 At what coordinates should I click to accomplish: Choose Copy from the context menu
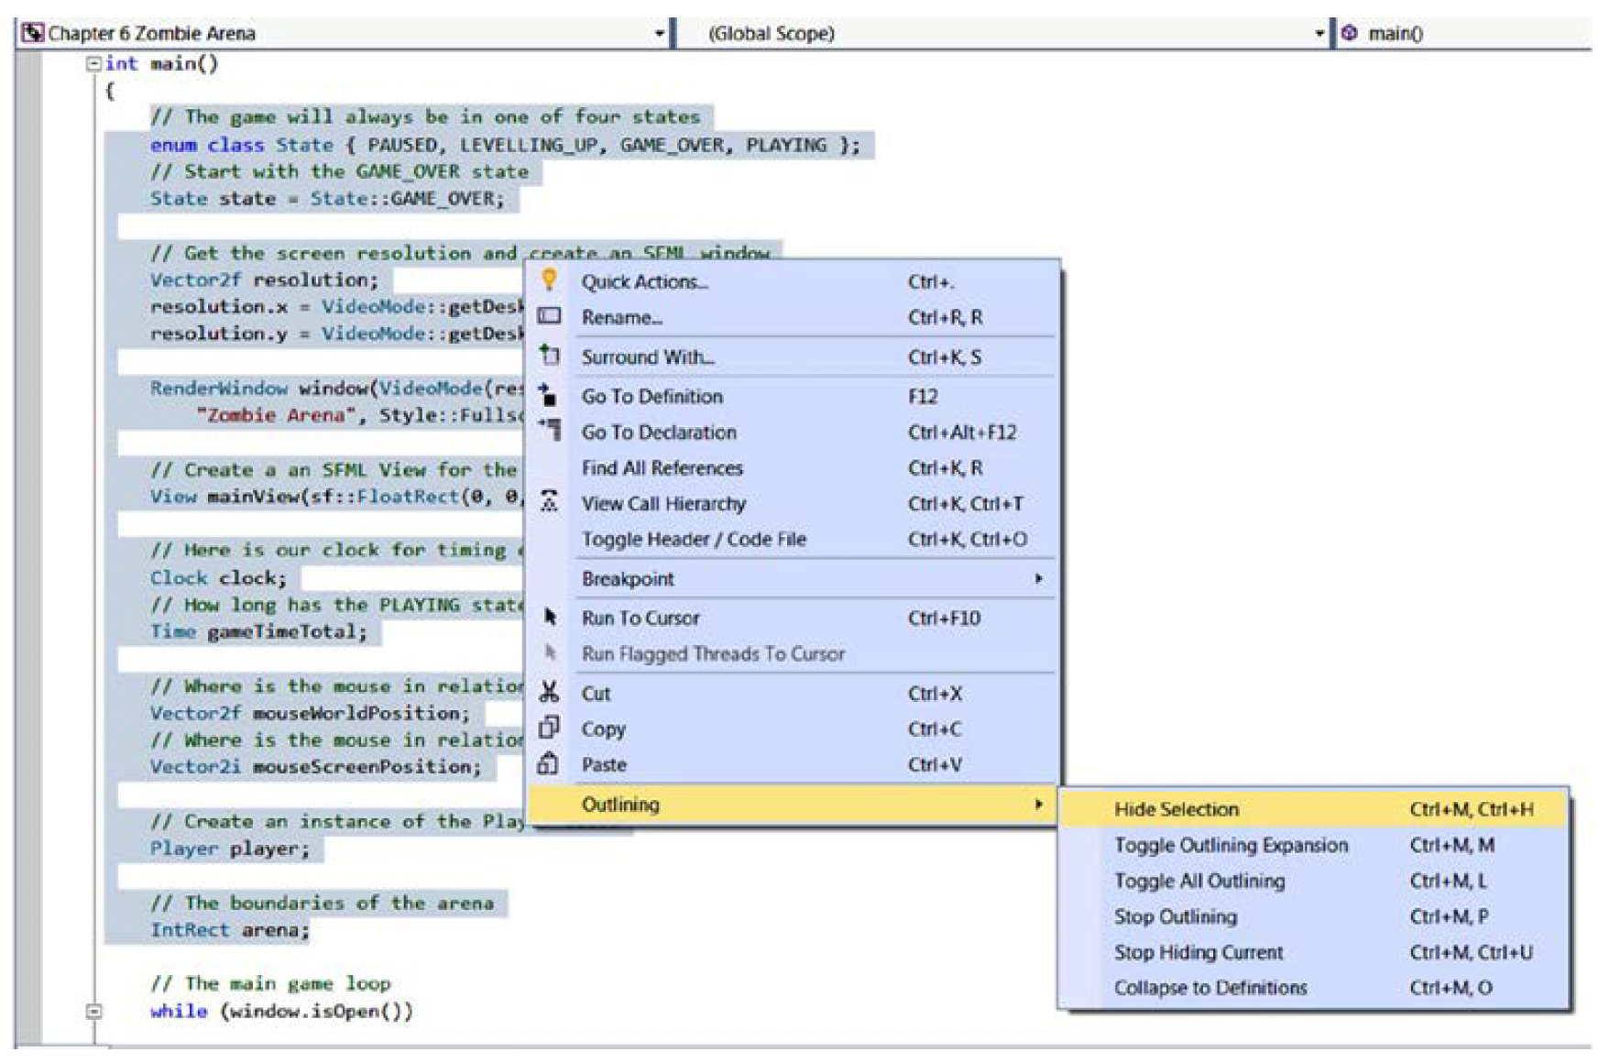(794, 729)
